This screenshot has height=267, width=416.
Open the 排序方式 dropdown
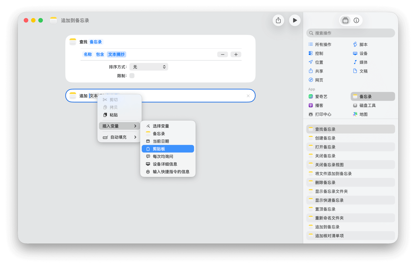149,67
